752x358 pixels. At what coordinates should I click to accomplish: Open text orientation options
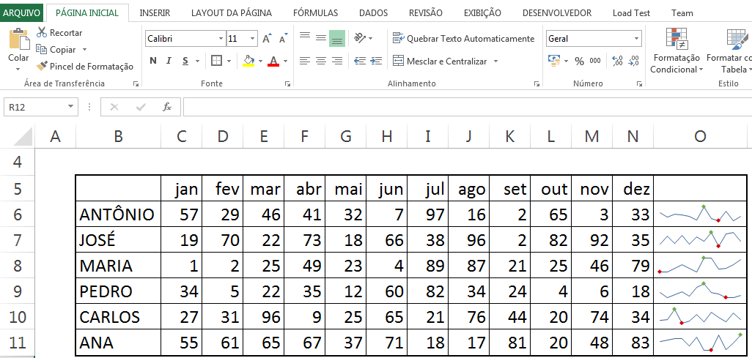pyautogui.click(x=363, y=38)
